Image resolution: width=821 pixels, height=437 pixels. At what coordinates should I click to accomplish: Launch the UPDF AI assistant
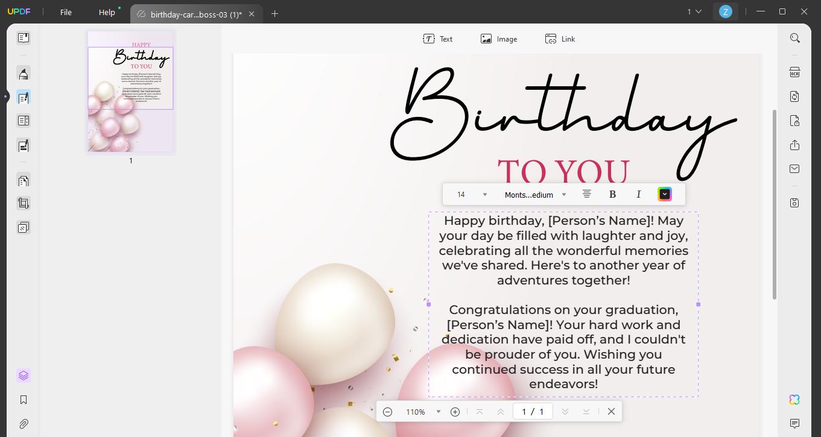(794, 400)
